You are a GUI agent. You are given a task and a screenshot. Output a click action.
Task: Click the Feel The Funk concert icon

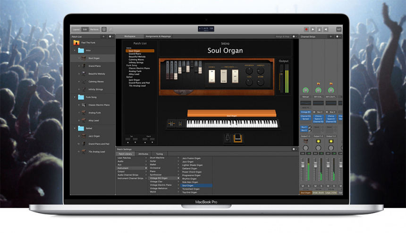(x=76, y=43)
